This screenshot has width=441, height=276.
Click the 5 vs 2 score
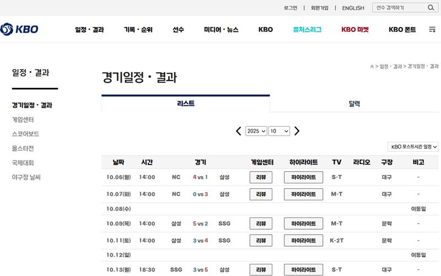coord(200,224)
